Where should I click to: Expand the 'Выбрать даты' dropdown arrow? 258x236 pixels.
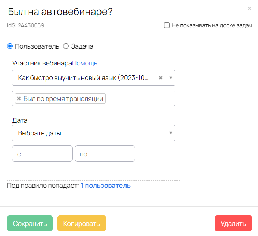pyautogui.click(x=171, y=133)
